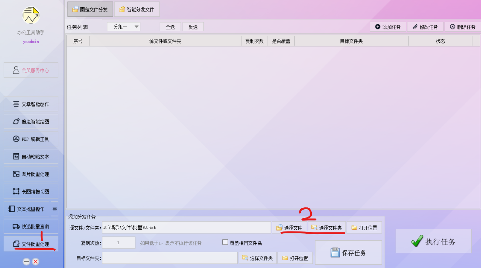This screenshot has height=268, width=481.
Task: Click the 文件批量处理 edit icon
Action: point(16,244)
